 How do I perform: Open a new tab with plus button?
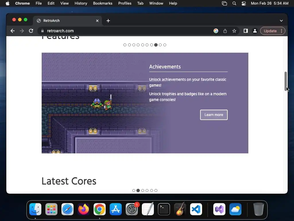pyautogui.click(x=108, y=21)
